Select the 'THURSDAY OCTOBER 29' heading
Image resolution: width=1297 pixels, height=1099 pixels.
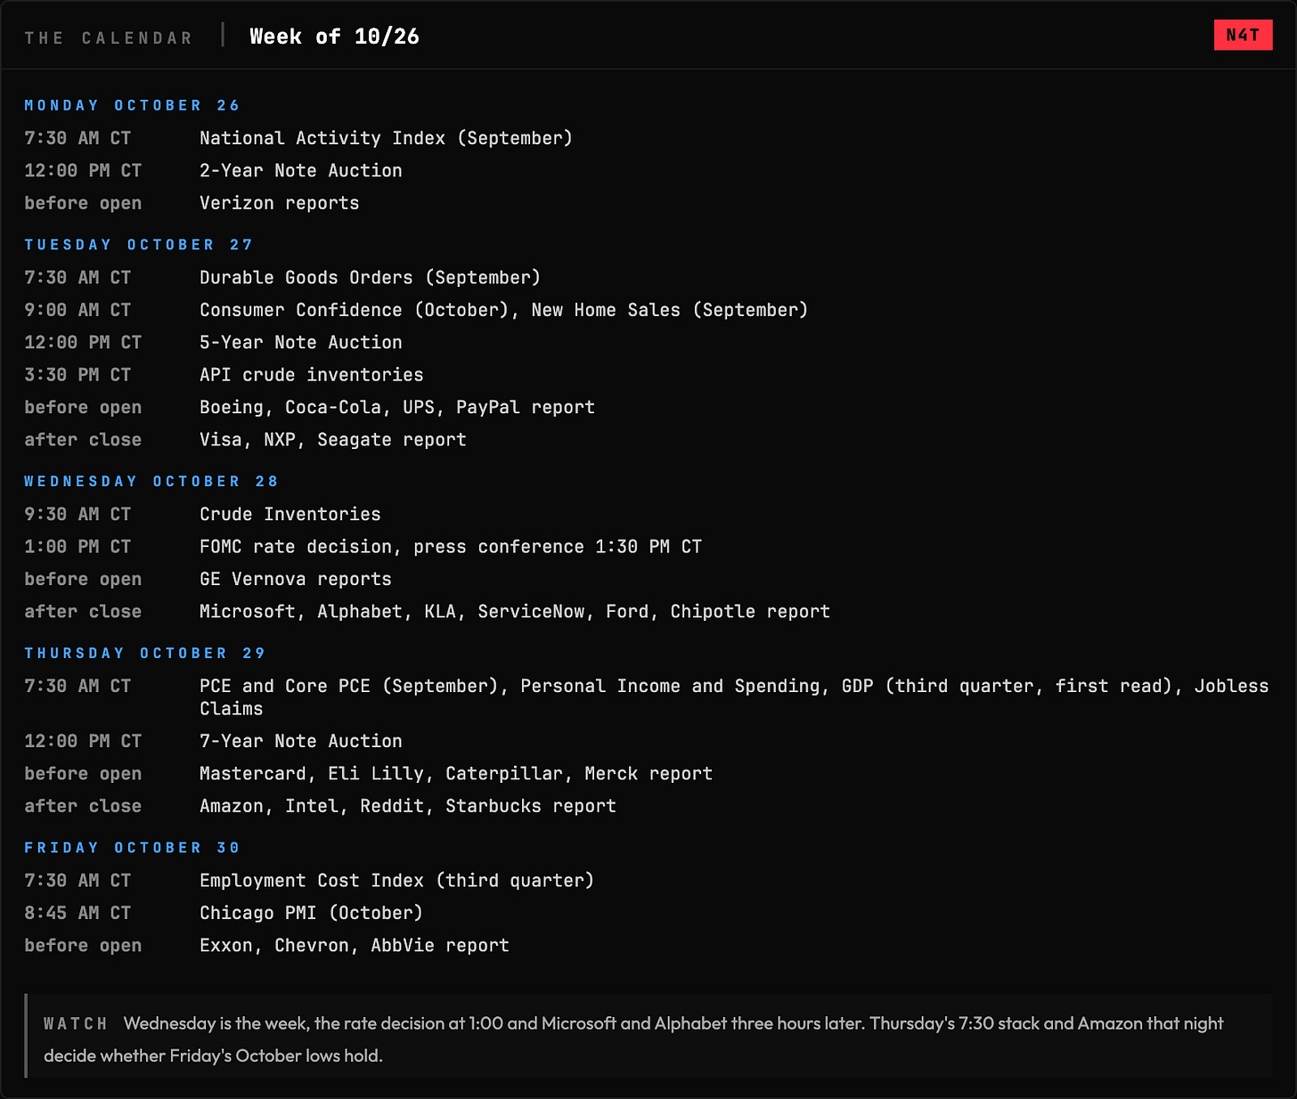(144, 654)
